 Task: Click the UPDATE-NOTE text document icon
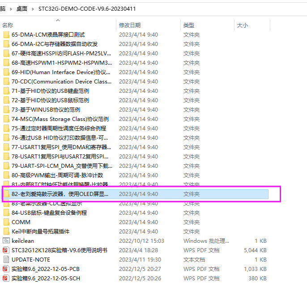click(6, 259)
